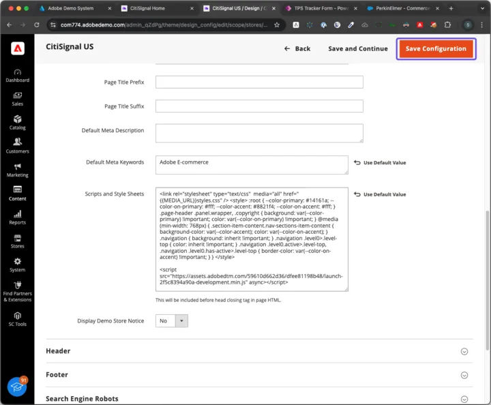This screenshot has width=491, height=405.
Task: Switch to the PerkinElmer - Commerce tab
Action: click(403, 8)
